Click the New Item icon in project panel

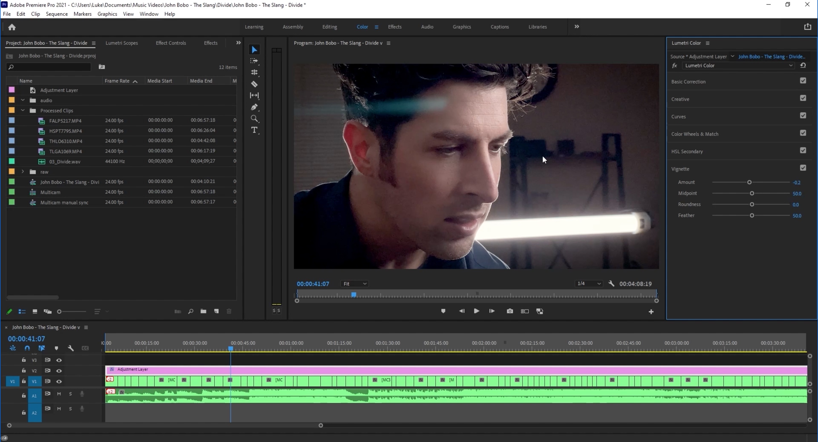(216, 311)
